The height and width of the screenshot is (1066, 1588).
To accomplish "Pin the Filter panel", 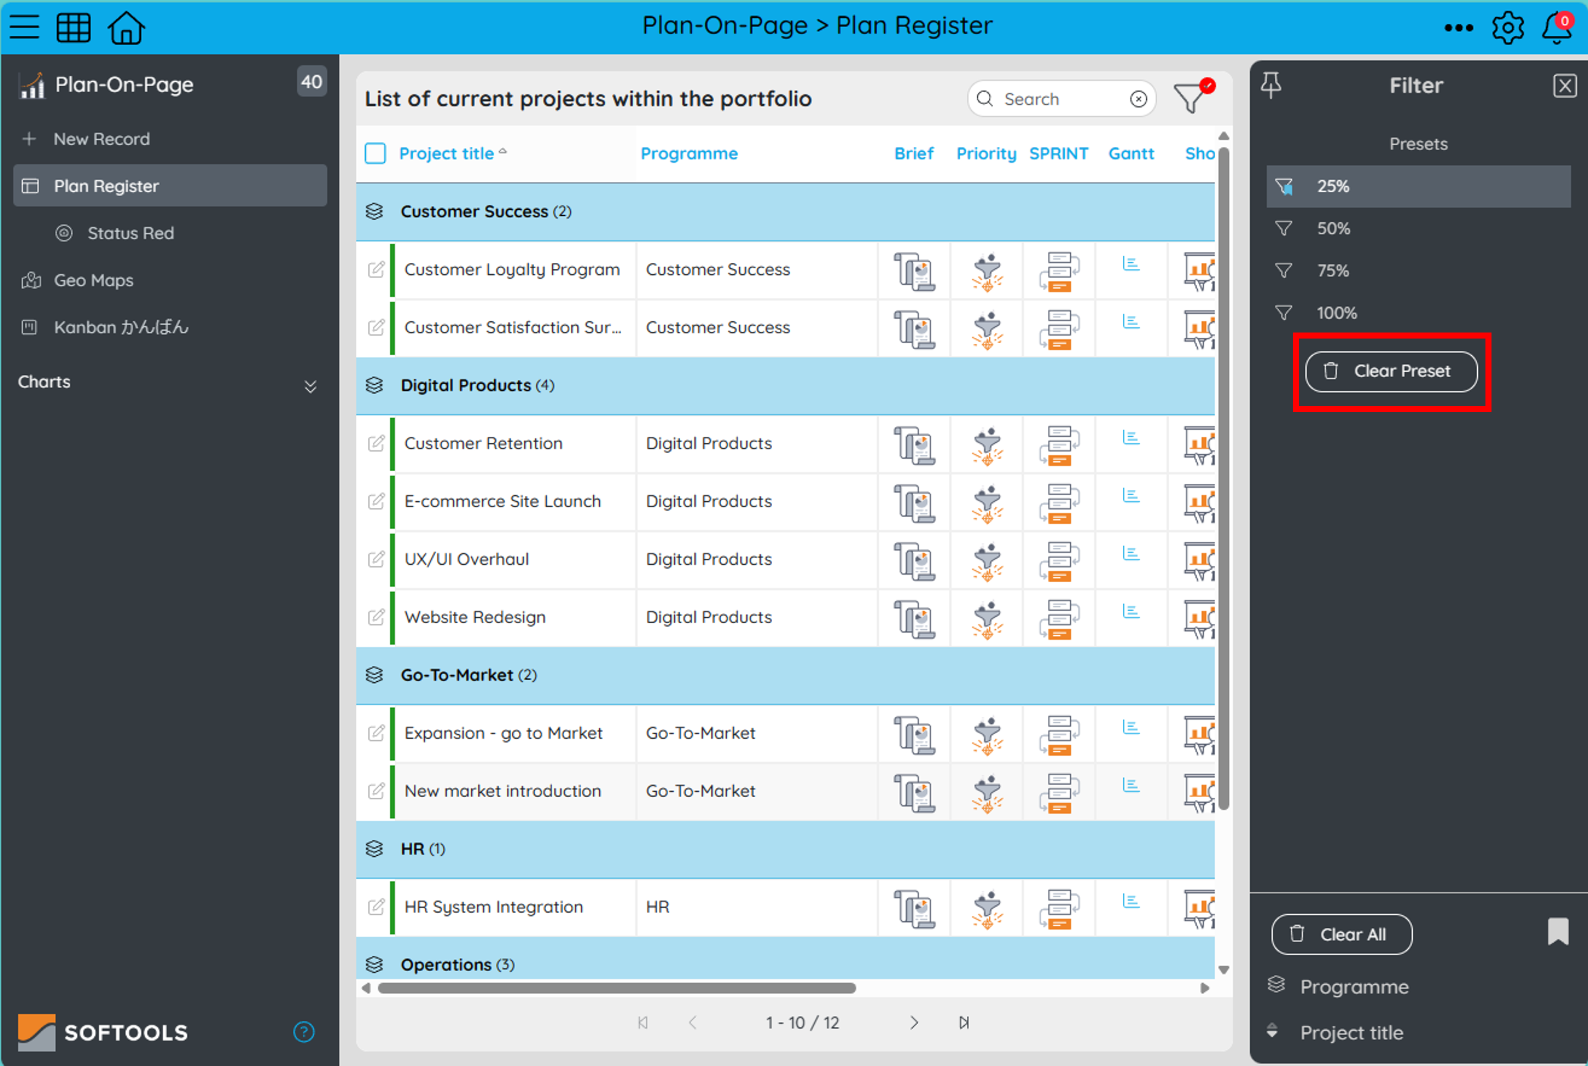I will (x=1270, y=86).
